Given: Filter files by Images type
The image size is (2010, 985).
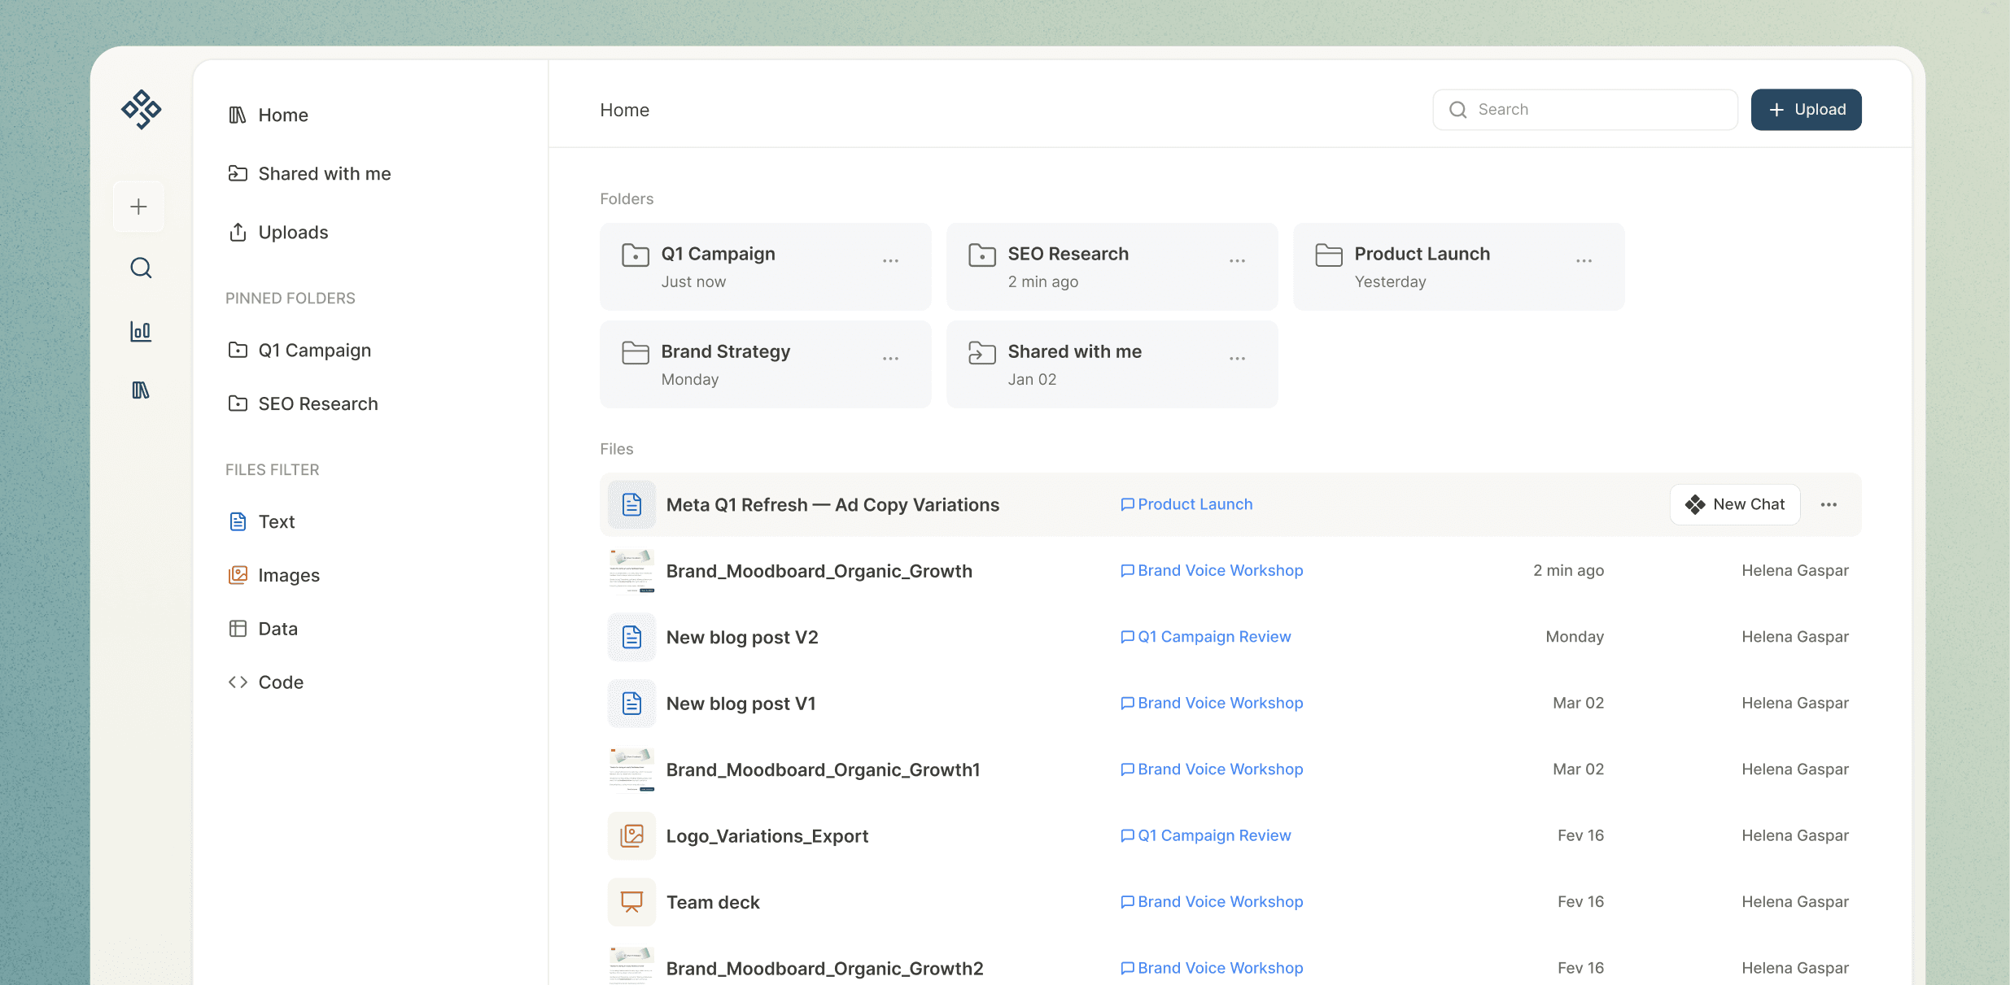Looking at the screenshot, I should coord(288,575).
